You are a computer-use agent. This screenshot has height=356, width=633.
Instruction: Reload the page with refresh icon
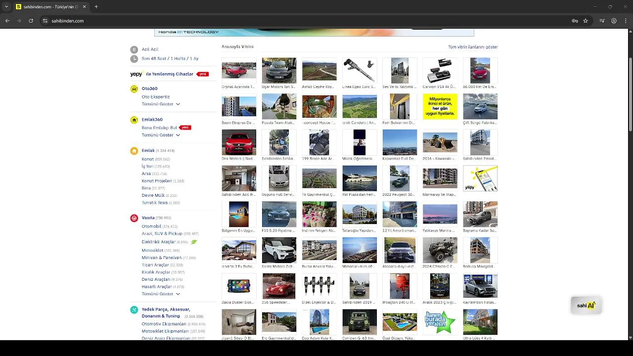pyautogui.click(x=31, y=21)
